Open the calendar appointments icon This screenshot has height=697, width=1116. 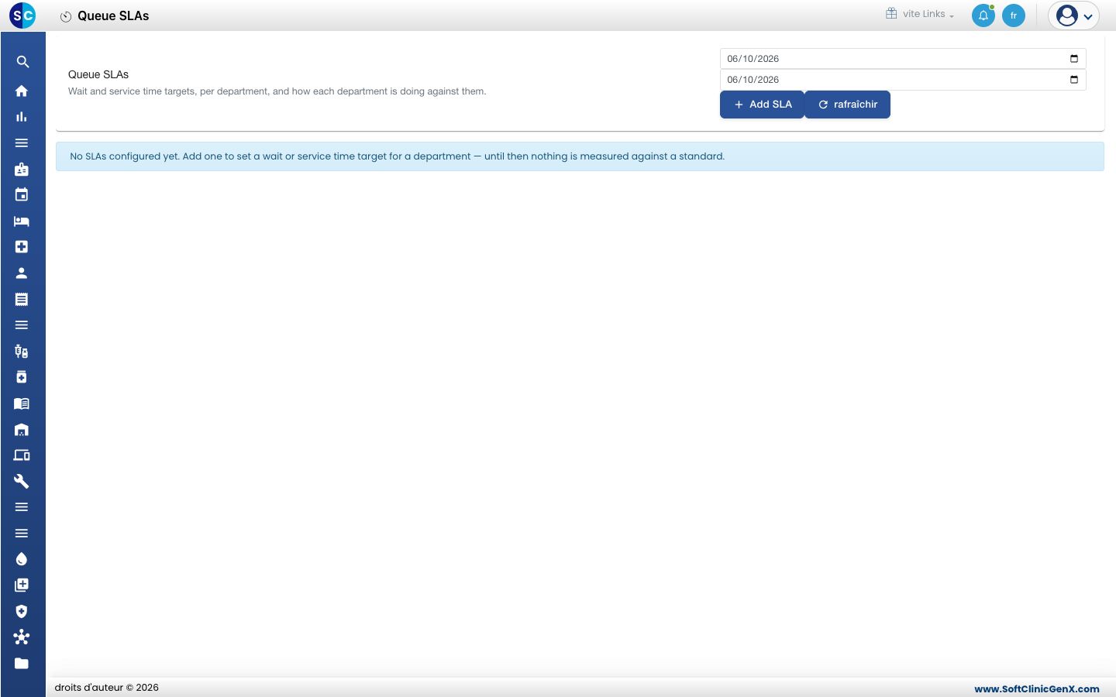(22, 194)
